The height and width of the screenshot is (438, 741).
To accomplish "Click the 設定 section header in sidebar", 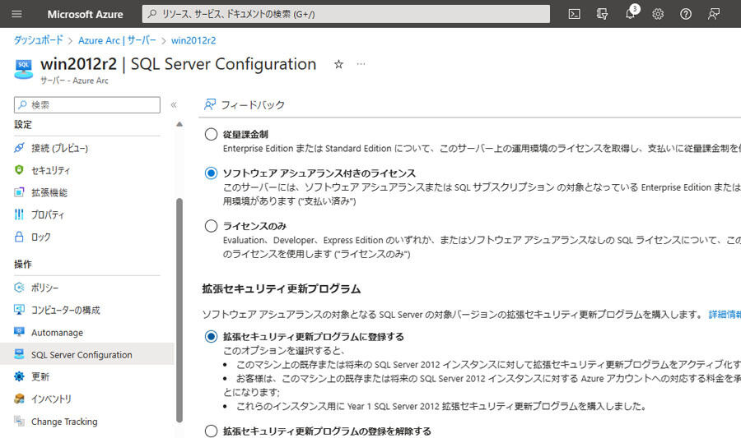I will coord(23,124).
